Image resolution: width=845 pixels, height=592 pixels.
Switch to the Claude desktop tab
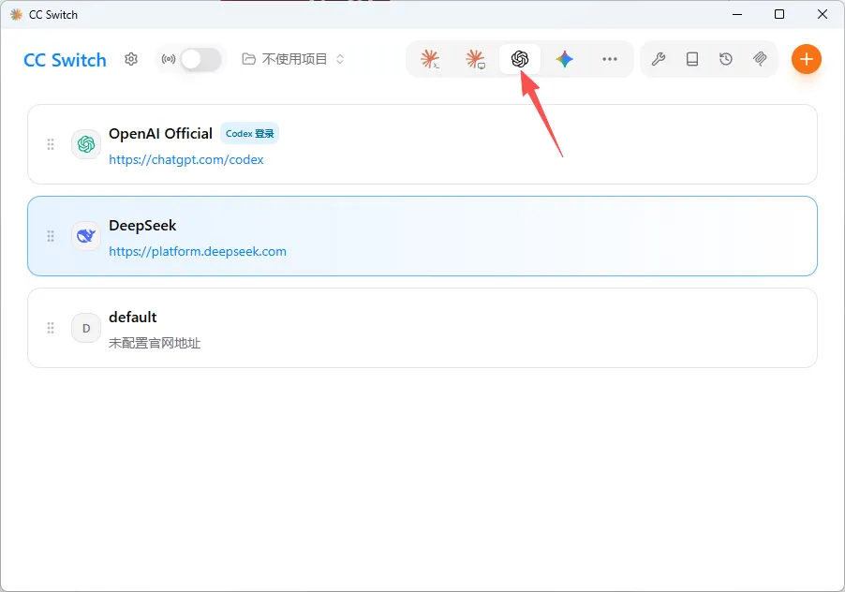[x=475, y=59]
